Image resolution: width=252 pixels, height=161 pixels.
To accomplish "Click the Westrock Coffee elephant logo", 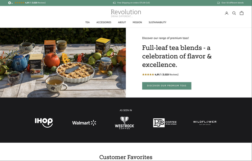I will pos(124,123).
